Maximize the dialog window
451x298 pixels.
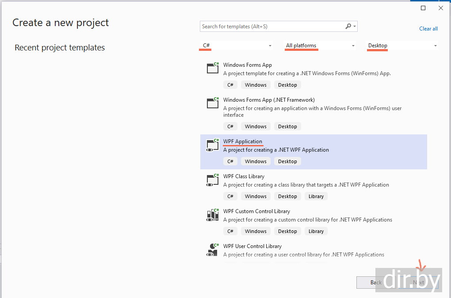pos(423,8)
